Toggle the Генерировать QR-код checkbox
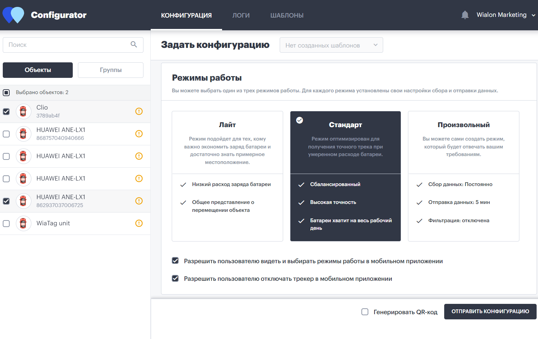 point(365,312)
